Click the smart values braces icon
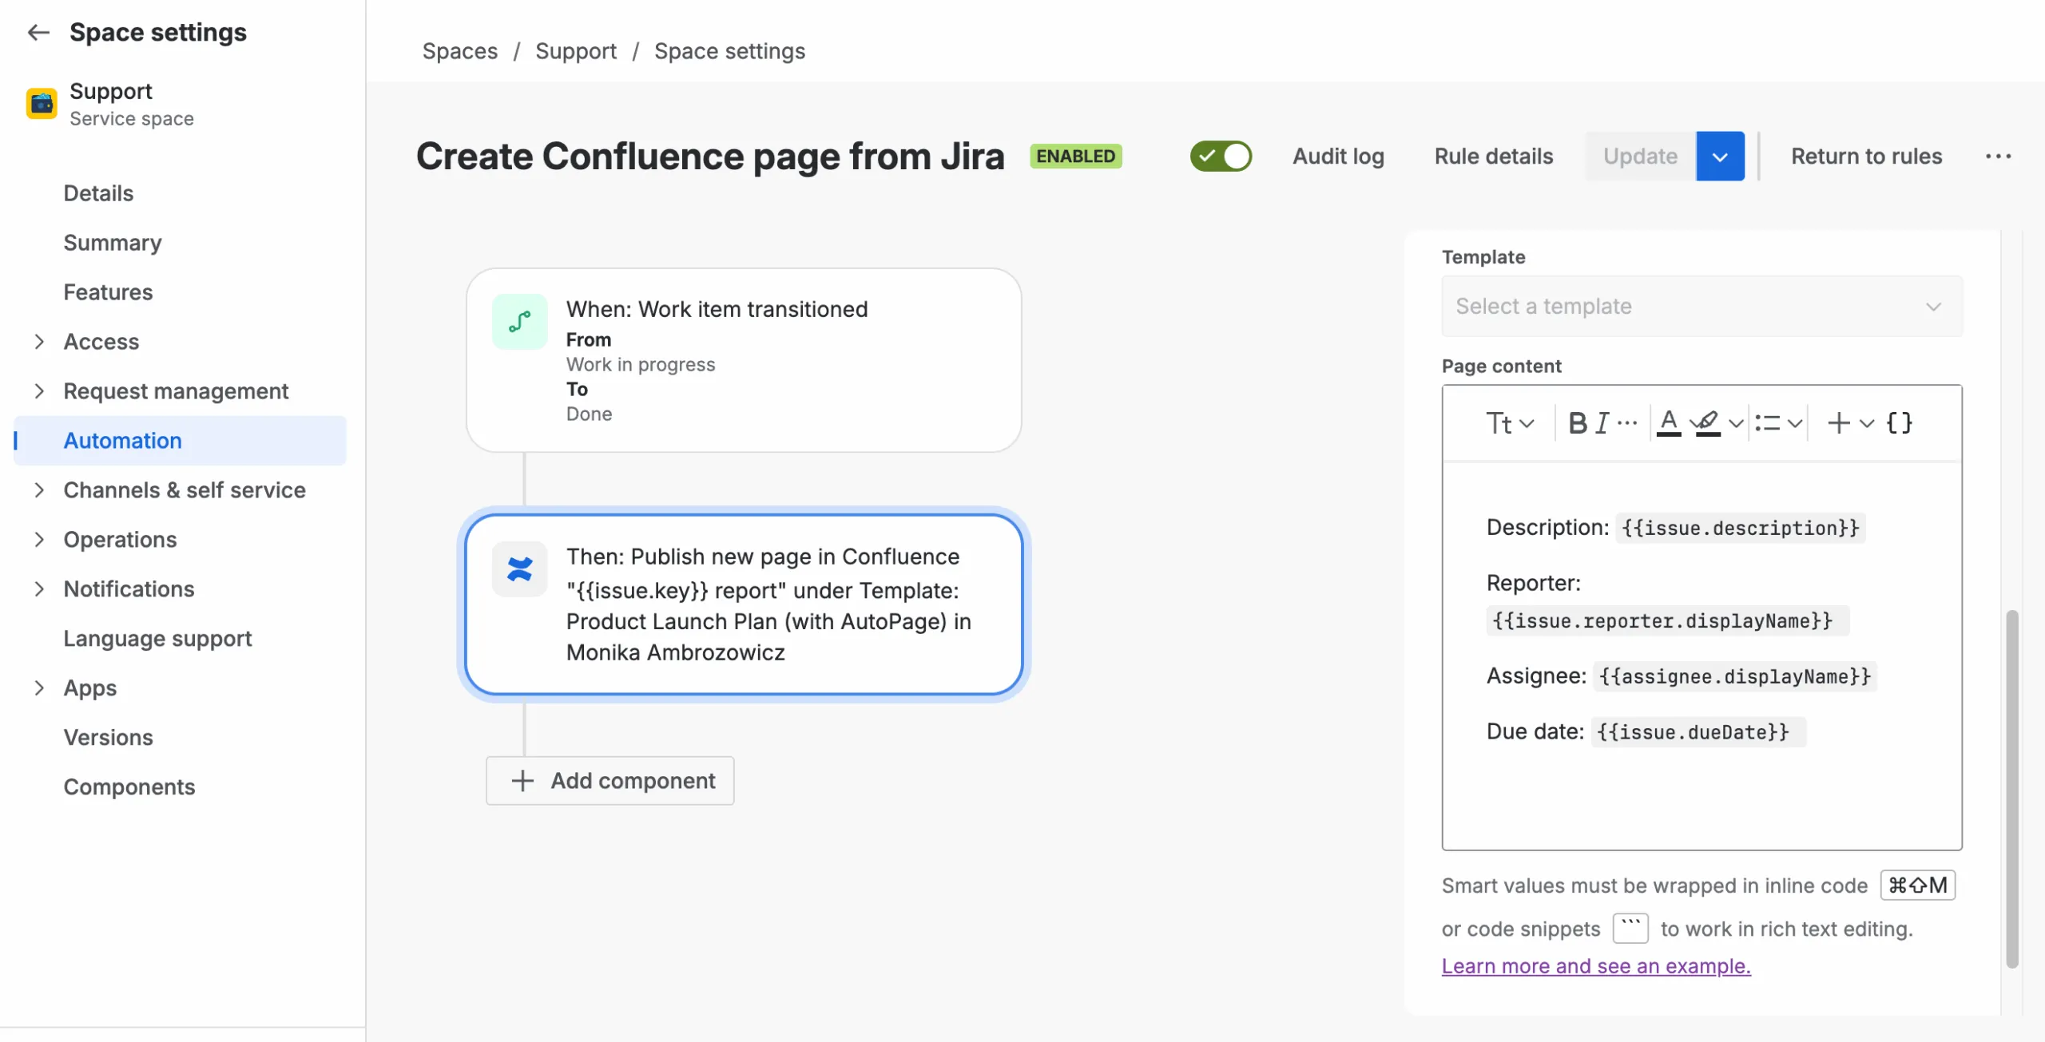2045x1042 pixels. [x=1899, y=422]
